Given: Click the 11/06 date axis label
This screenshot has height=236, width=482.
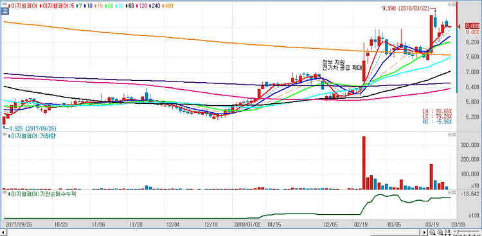Looking at the screenshot, I should pyautogui.click(x=99, y=224).
